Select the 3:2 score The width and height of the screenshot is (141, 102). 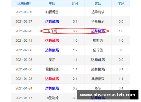point(75,31)
